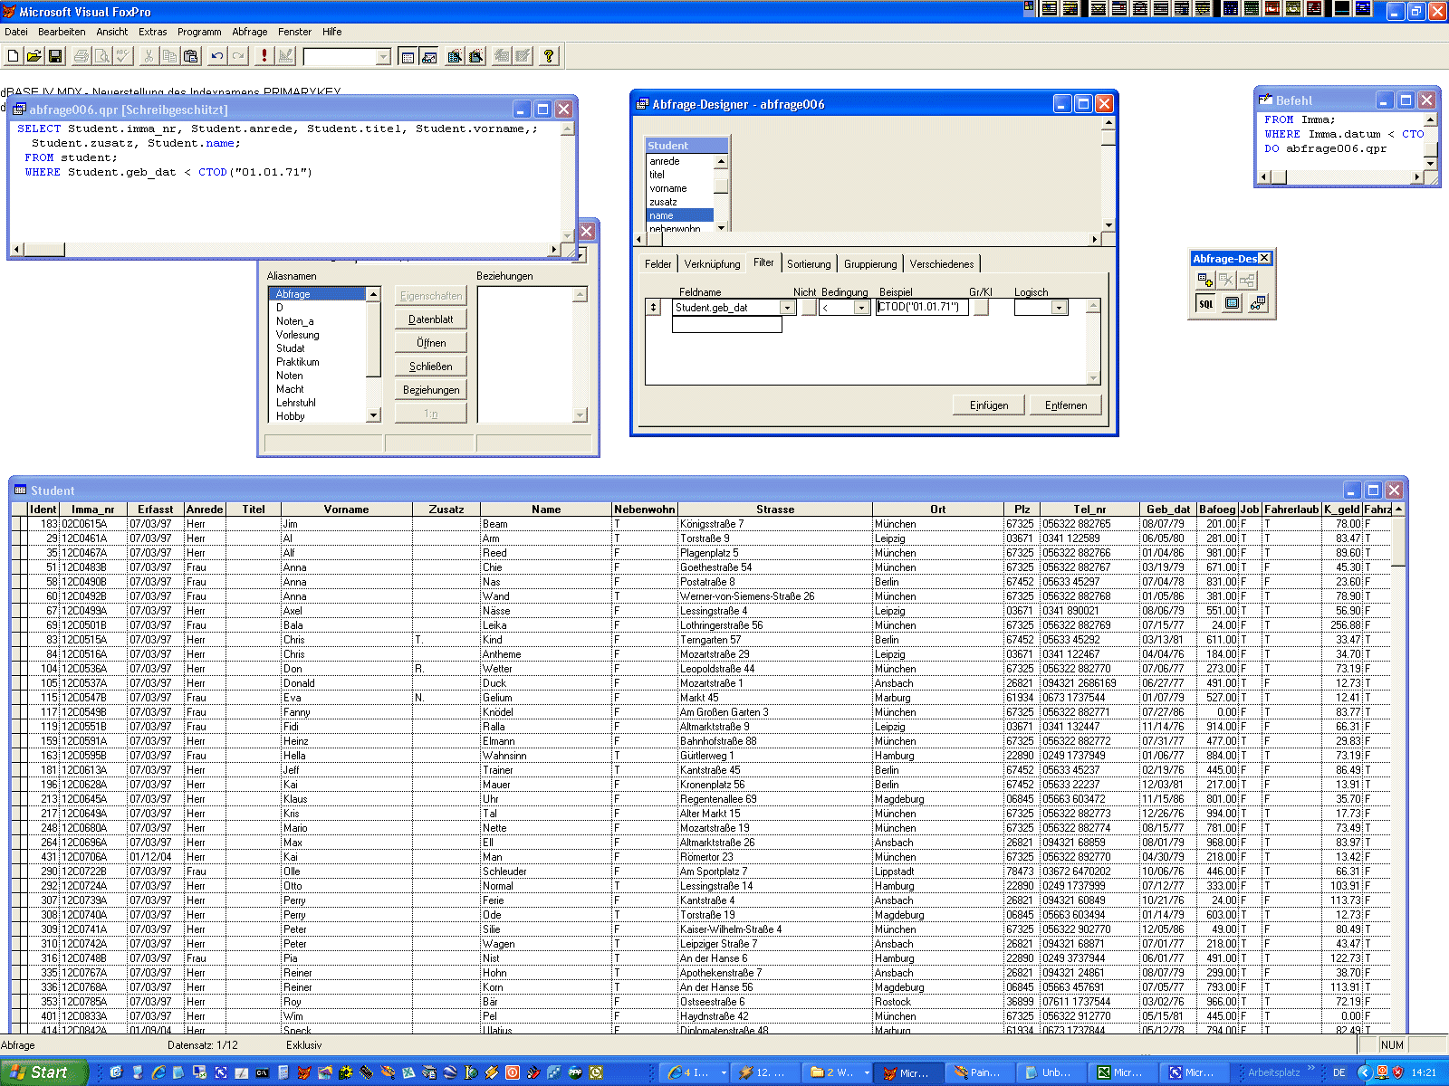
Task: Click Remove Table in Abfrage-Des toolbar
Action: pos(1226,281)
